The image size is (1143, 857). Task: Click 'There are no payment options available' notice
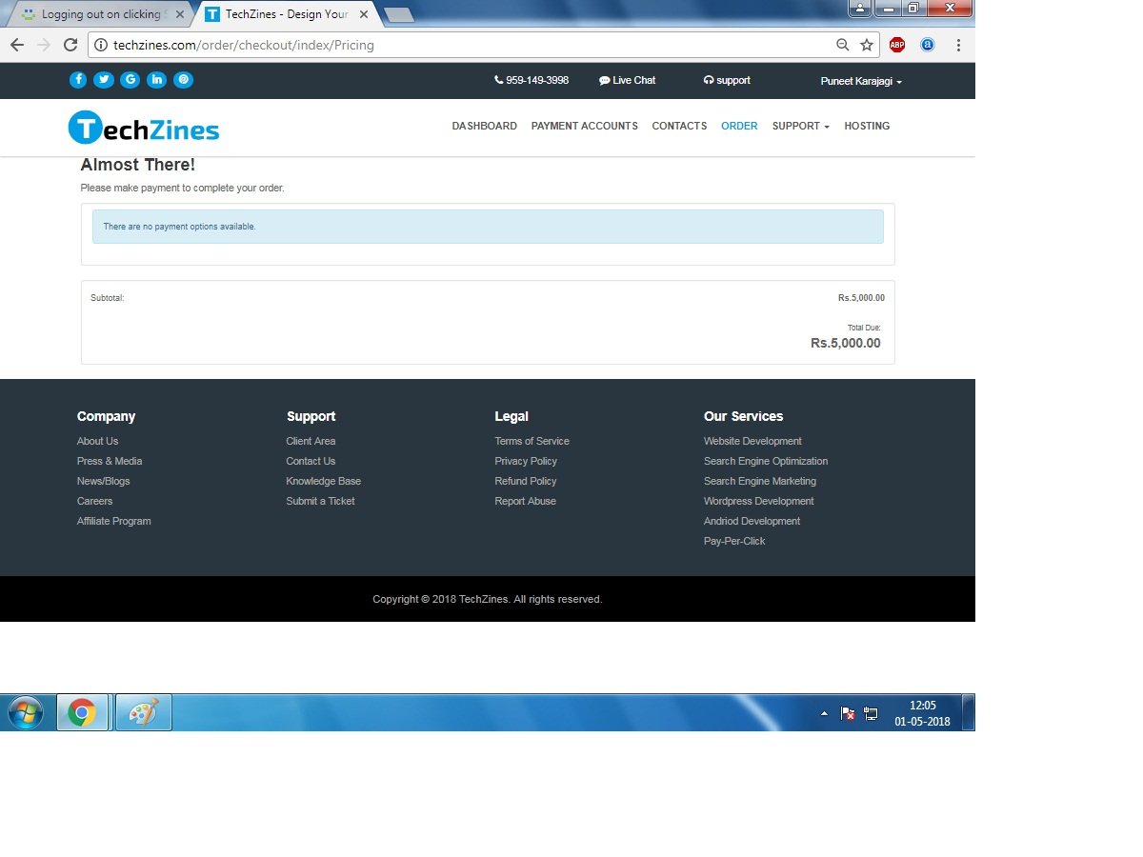pos(488,227)
